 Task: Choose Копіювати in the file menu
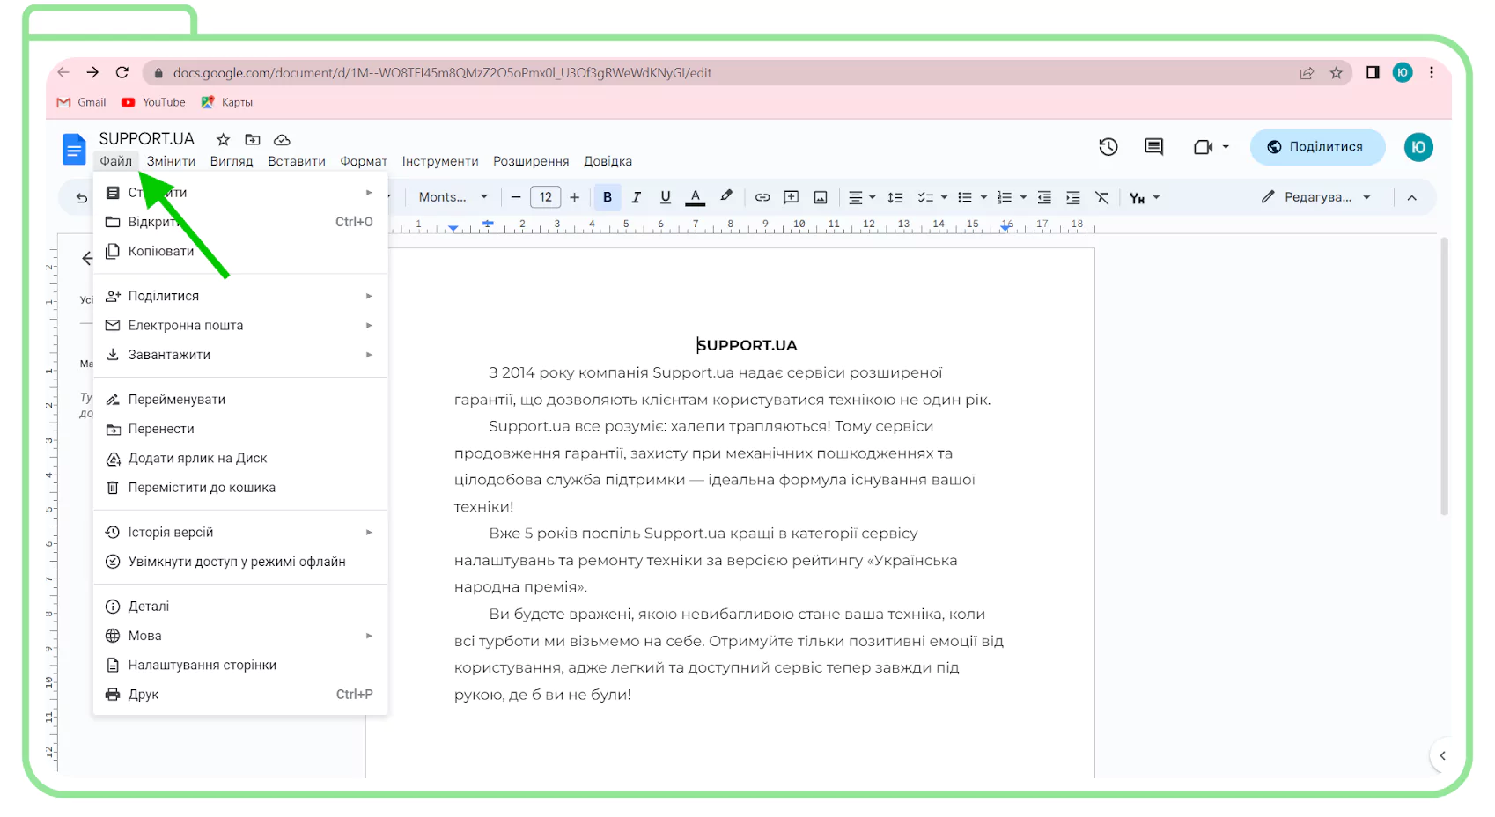(x=240, y=251)
